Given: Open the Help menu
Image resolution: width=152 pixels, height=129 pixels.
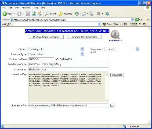Looking at the screenshot, I should click(x=43, y=8).
